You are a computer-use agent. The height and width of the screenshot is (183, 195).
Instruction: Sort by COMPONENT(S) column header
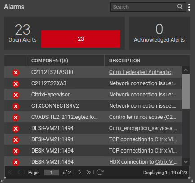(50, 61)
